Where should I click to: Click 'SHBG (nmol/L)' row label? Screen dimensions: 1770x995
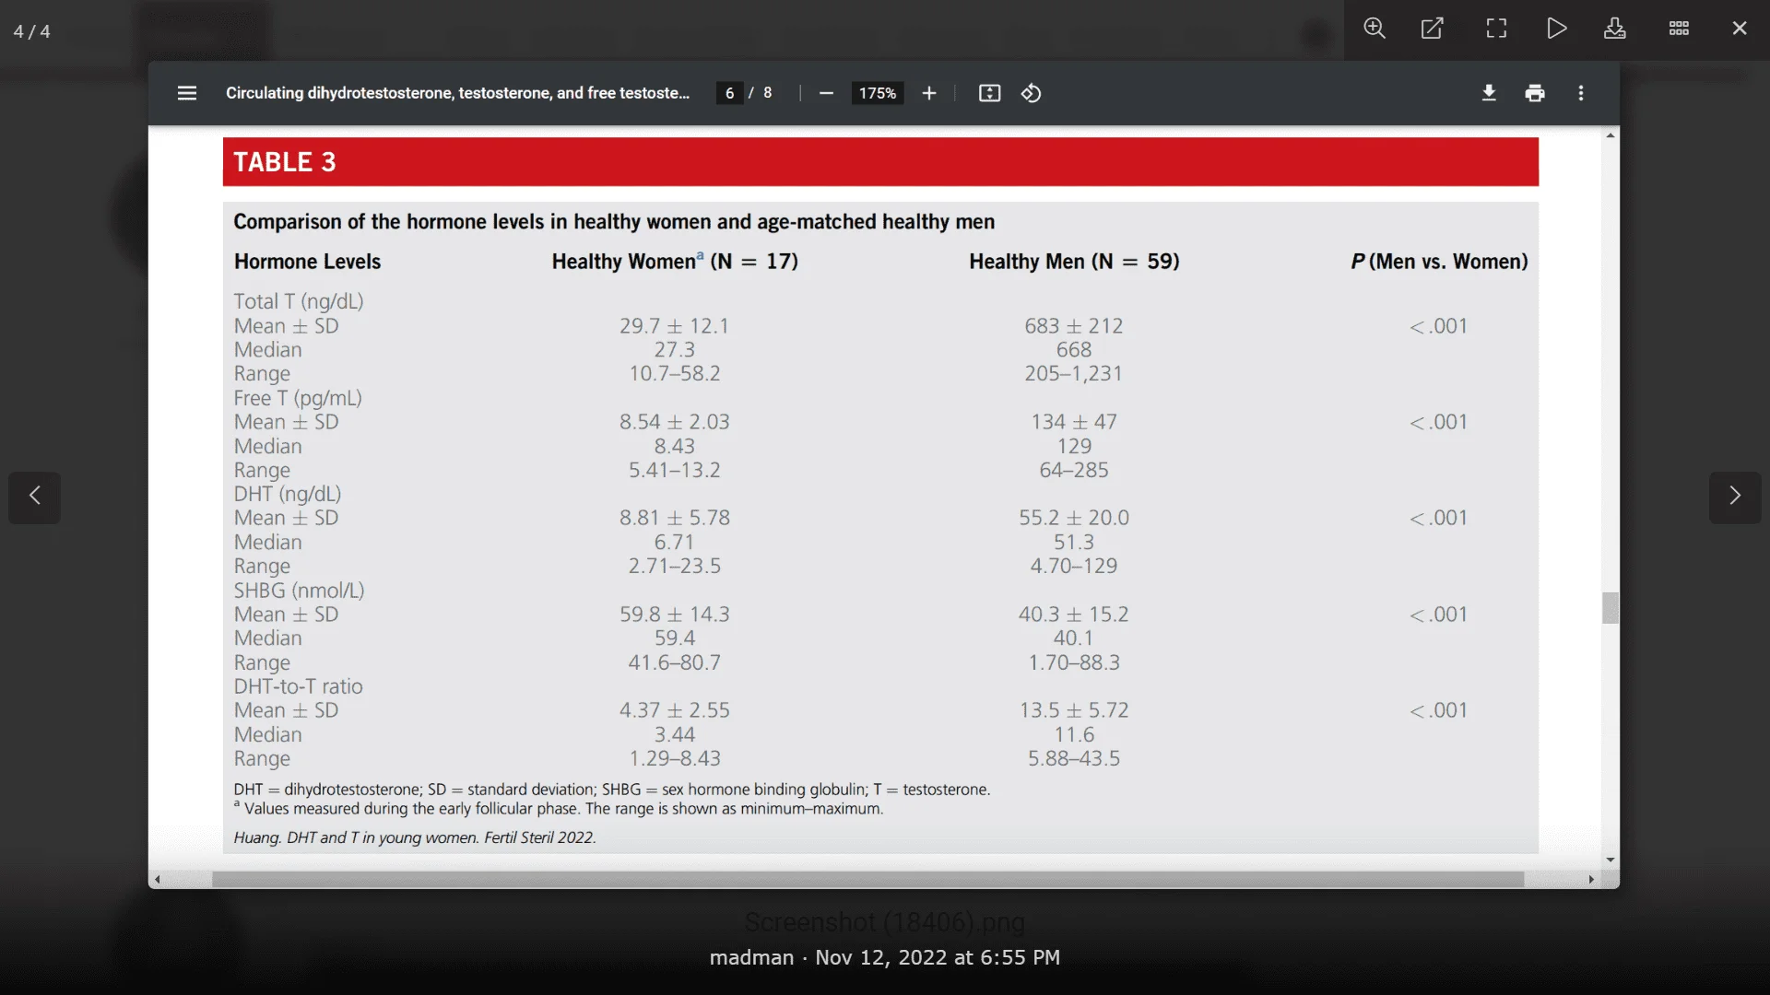click(x=299, y=591)
